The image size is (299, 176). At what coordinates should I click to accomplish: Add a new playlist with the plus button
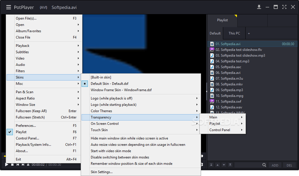[249, 33]
